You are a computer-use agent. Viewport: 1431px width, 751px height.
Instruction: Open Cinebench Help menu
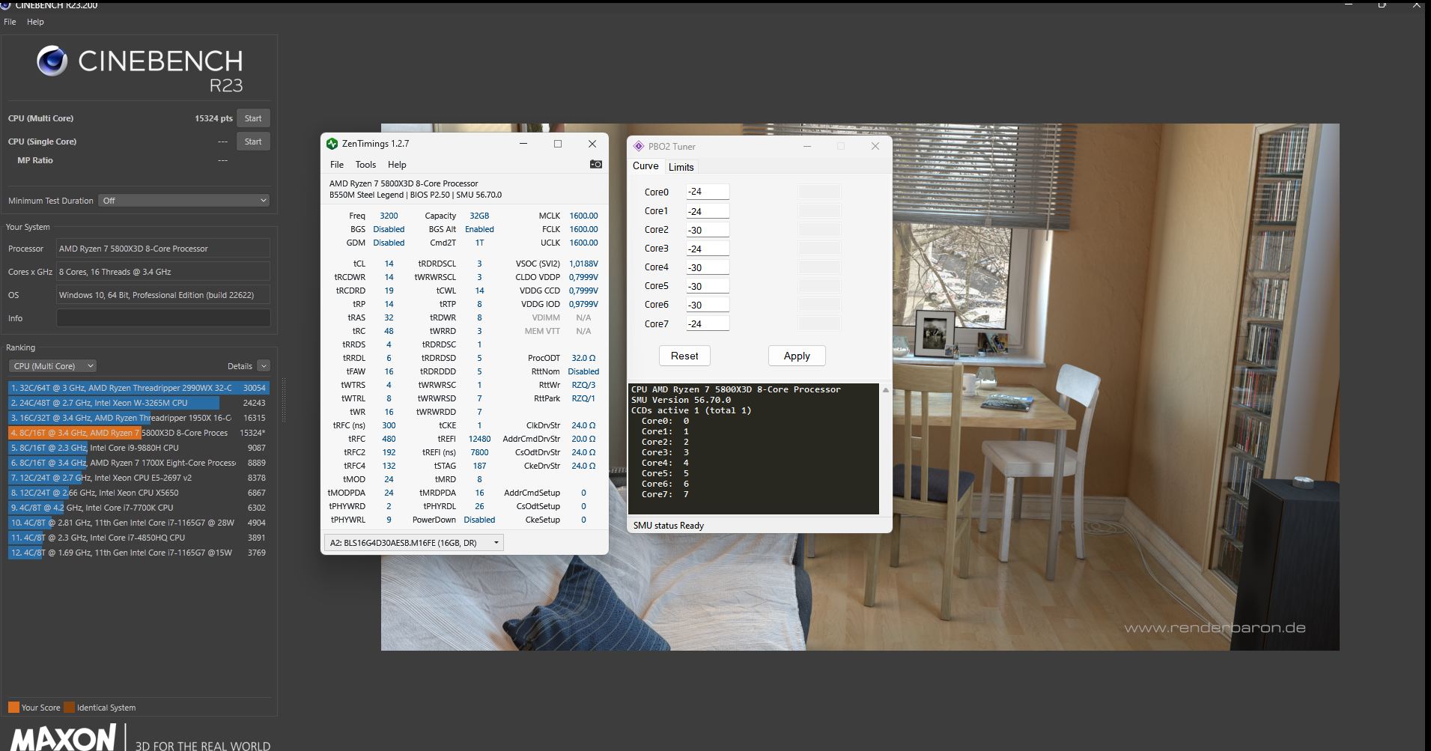click(x=35, y=22)
